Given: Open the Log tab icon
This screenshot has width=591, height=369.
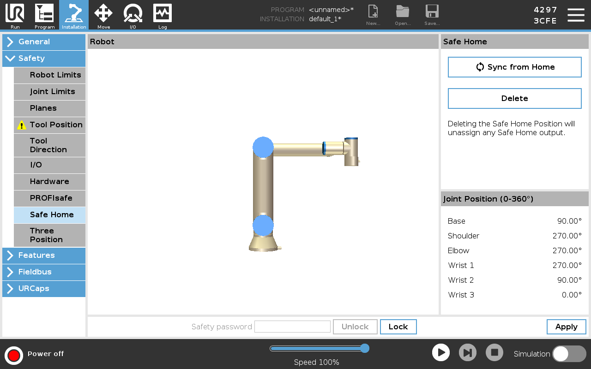Looking at the screenshot, I should pos(163,14).
